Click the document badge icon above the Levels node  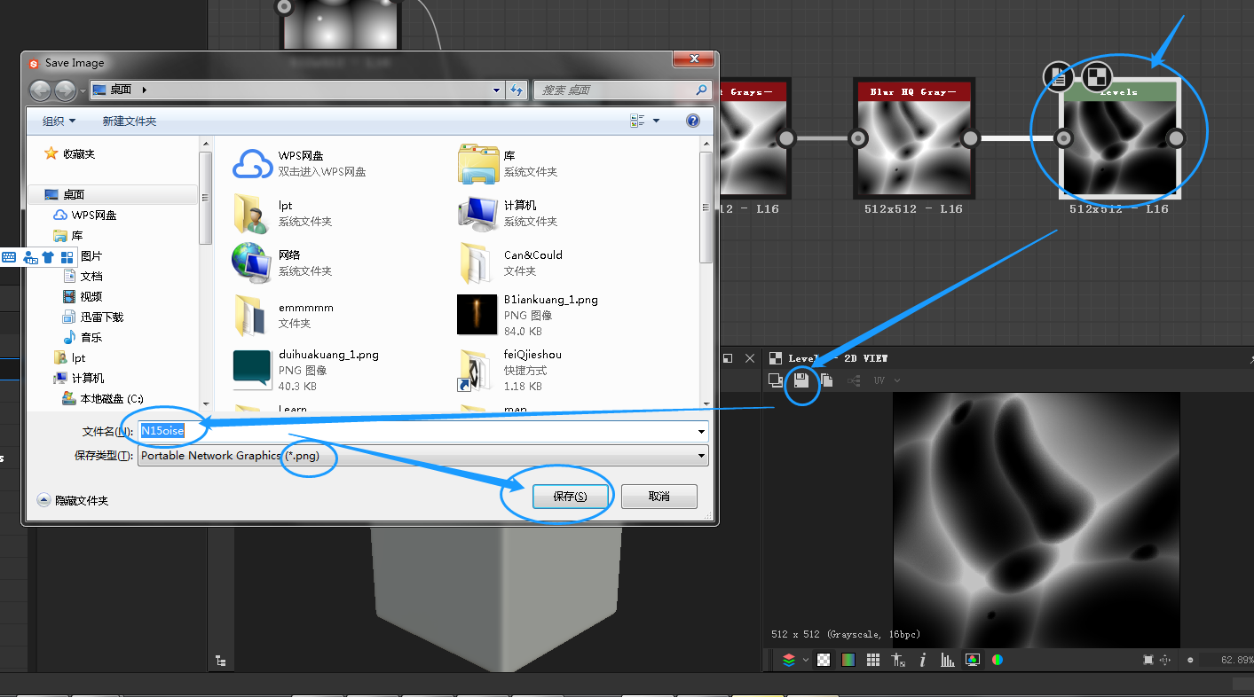[1058, 76]
